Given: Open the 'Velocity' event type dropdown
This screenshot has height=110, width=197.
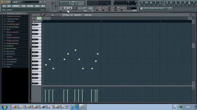Looking at the screenshot, I should tap(89, 15).
